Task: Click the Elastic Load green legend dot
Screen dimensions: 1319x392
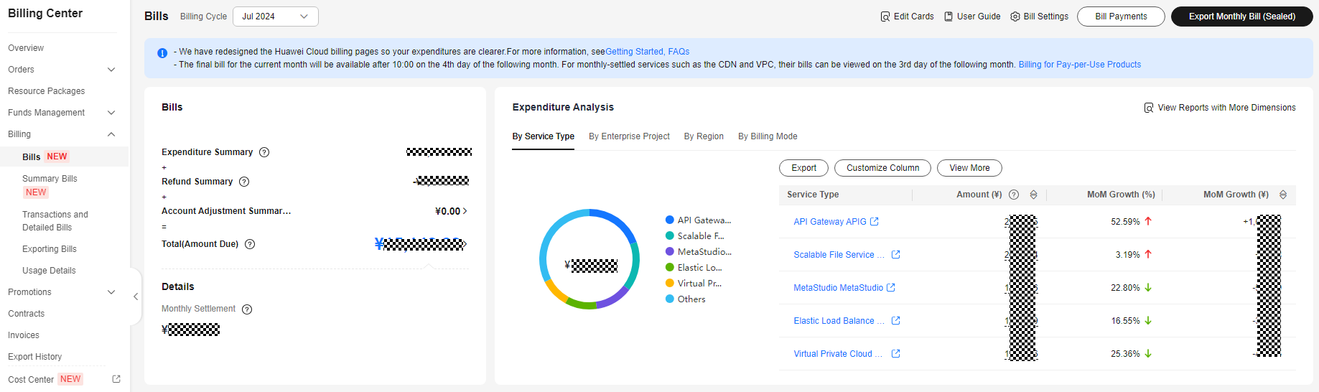Action: [x=670, y=268]
